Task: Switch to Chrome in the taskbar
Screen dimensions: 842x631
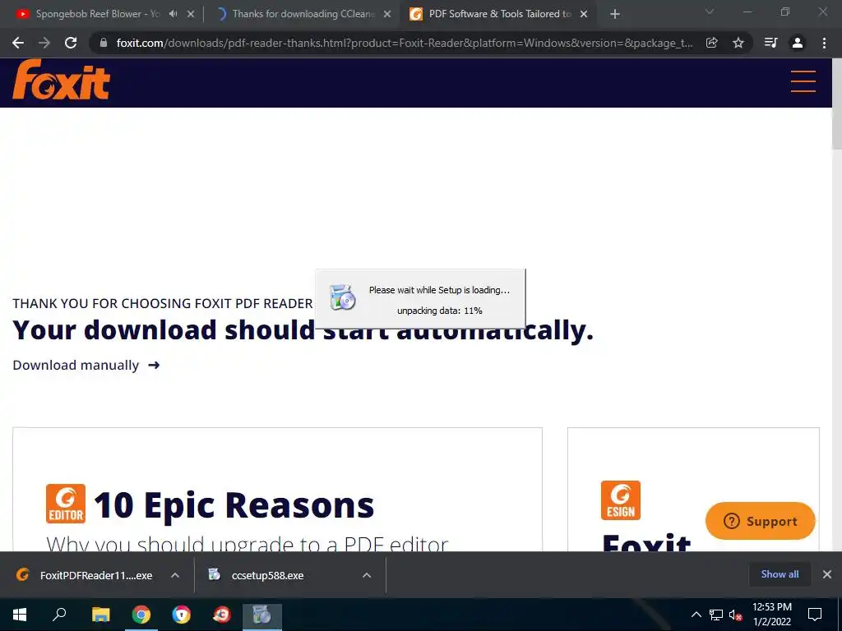Action: pos(141,615)
